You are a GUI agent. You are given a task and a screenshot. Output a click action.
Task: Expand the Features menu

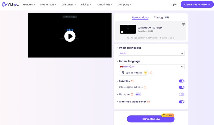(29, 4)
